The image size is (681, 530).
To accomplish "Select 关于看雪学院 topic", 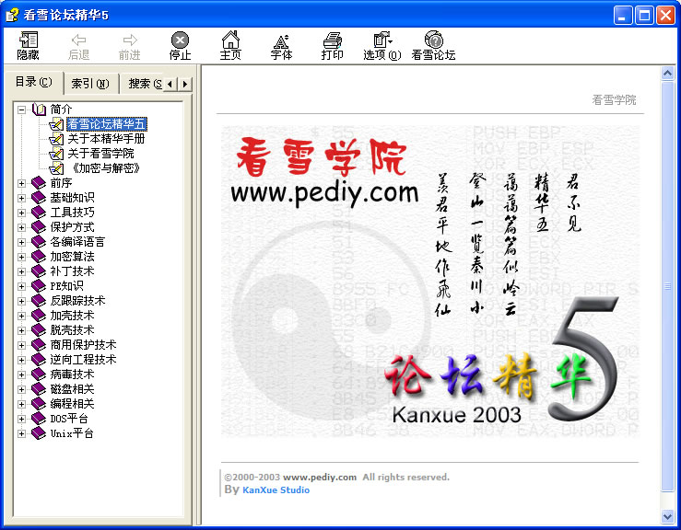I will [x=100, y=154].
